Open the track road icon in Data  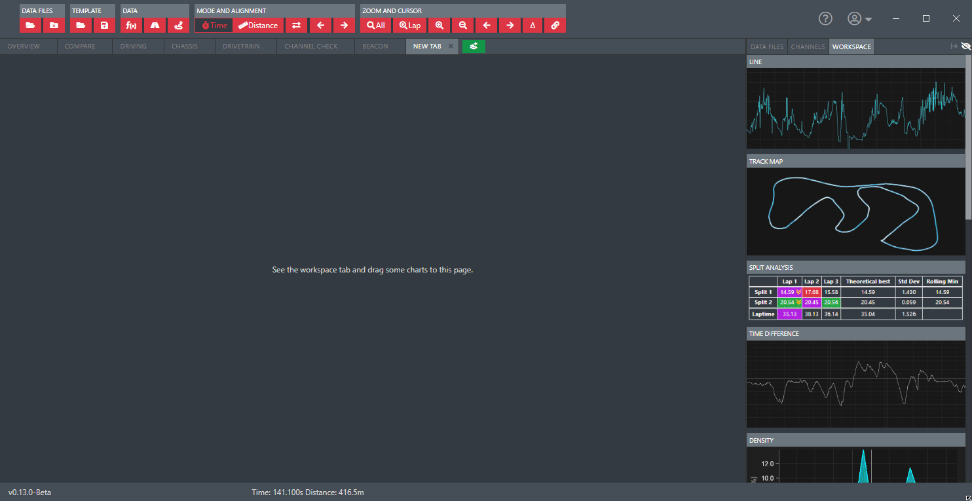[155, 26]
